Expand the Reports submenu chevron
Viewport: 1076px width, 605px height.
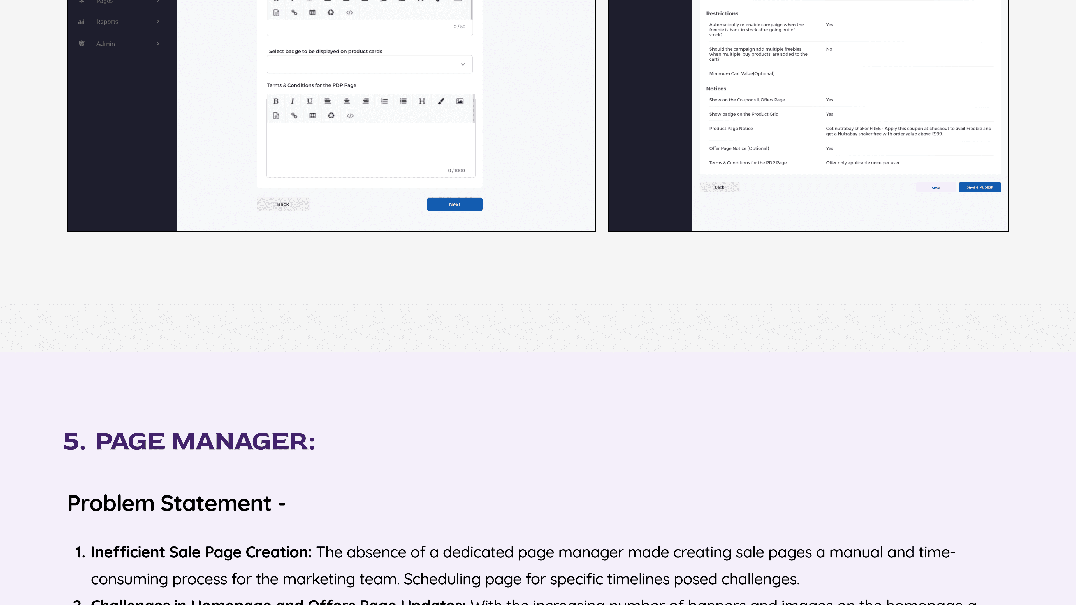point(158,22)
